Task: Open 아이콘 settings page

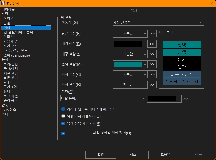Action: (9, 19)
